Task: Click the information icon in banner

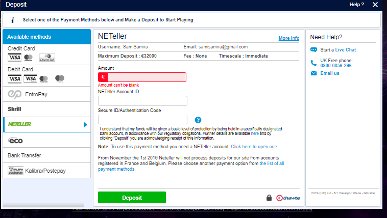Action: coord(13,20)
